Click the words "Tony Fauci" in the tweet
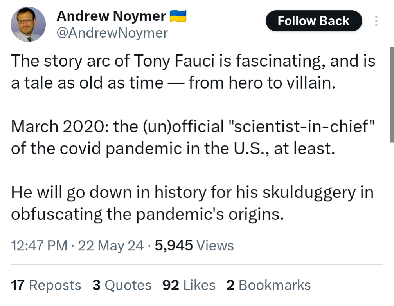The height and width of the screenshot is (306, 394). point(171,62)
